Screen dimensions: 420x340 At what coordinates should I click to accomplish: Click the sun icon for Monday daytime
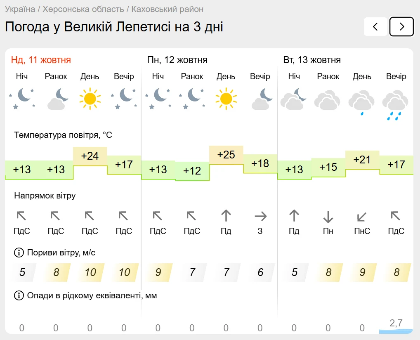click(226, 99)
